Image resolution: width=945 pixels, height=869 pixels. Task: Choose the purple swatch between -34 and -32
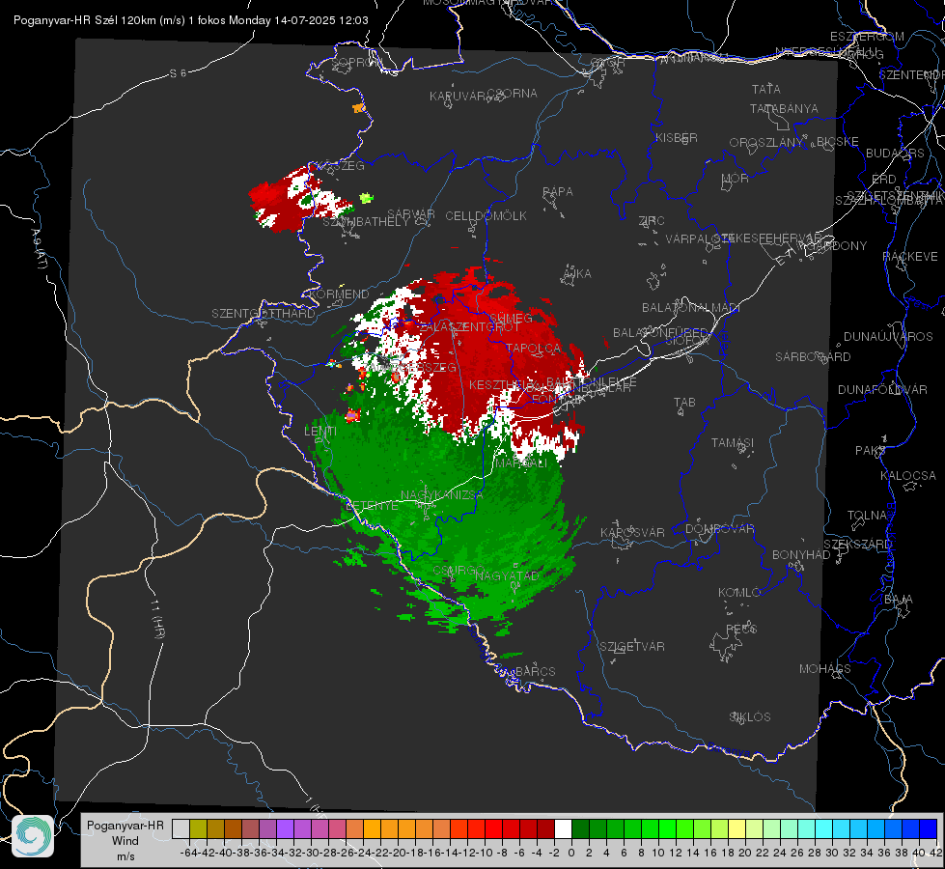pos(285,828)
